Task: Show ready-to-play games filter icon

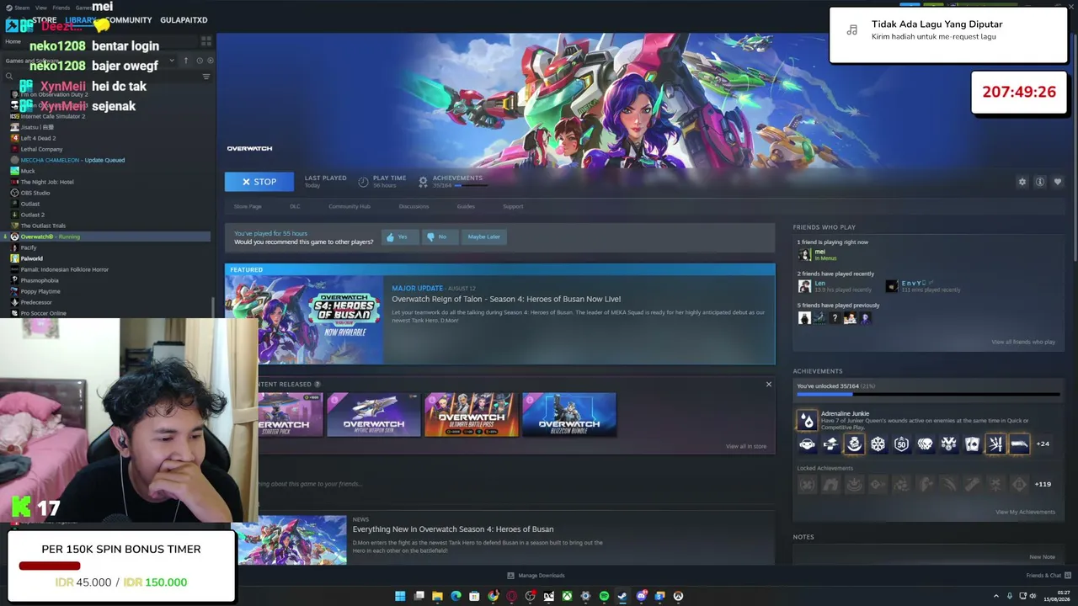Action: tap(211, 61)
